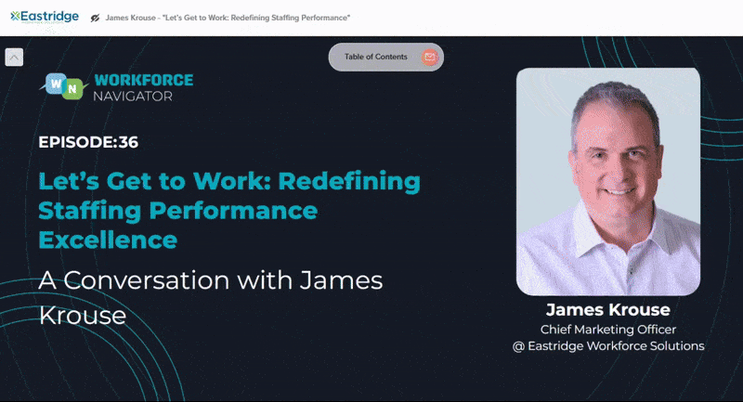Image resolution: width=743 pixels, height=402 pixels.
Task: Click the Eastridge logo in header
Action: pyautogui.click(x=45, y=17)
